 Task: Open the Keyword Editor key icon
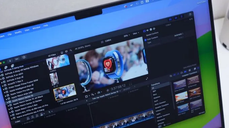point(17,59)
